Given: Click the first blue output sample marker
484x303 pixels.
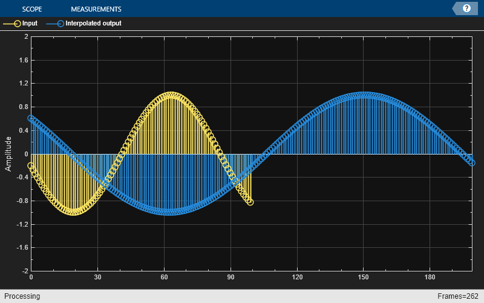Looking at the screenshot, I should [31, 119].
